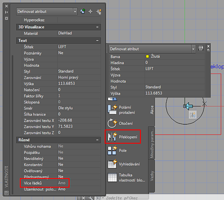Close the Quick Properties panel
This screenshot has height=200, width=224.
point(208,46)
